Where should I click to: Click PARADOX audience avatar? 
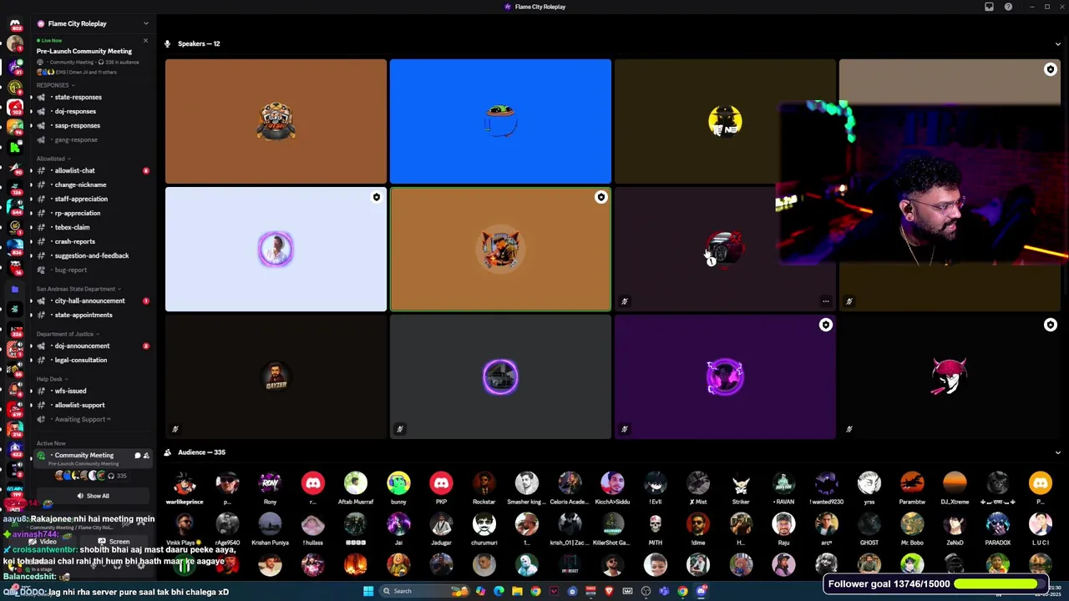click(997, 524)
